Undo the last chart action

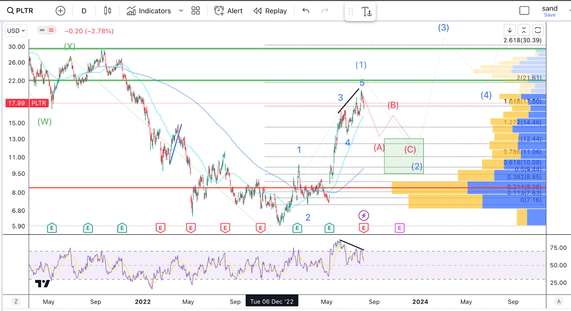pyautogui.click(x=305, y=10)
